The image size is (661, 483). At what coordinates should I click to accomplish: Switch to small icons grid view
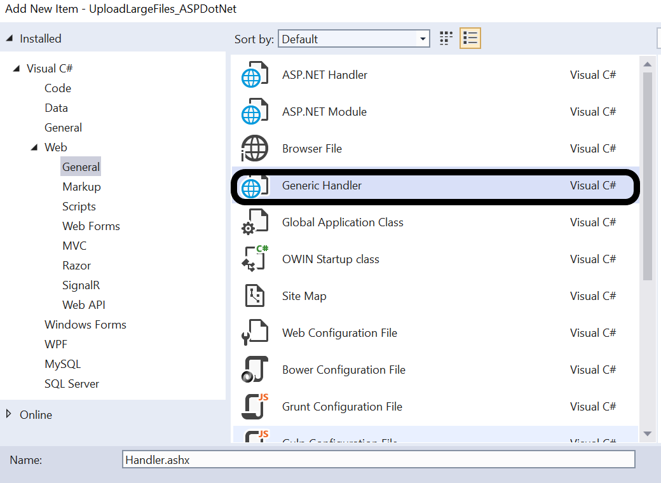coord(446,38)
